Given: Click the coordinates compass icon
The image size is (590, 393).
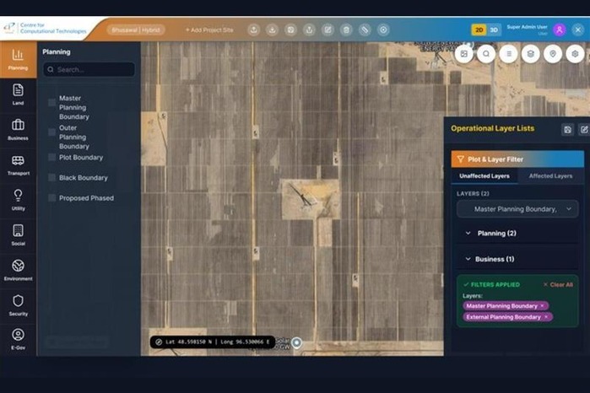Looking at the screenshot, I should click(159, 342).
